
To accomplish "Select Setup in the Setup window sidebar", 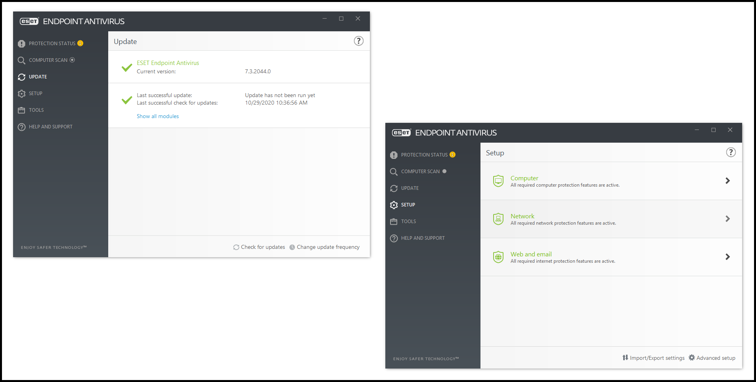I will (x=408, y=205).
